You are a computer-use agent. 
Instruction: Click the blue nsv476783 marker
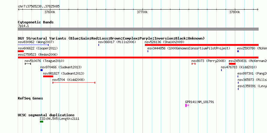click(221, 70)
